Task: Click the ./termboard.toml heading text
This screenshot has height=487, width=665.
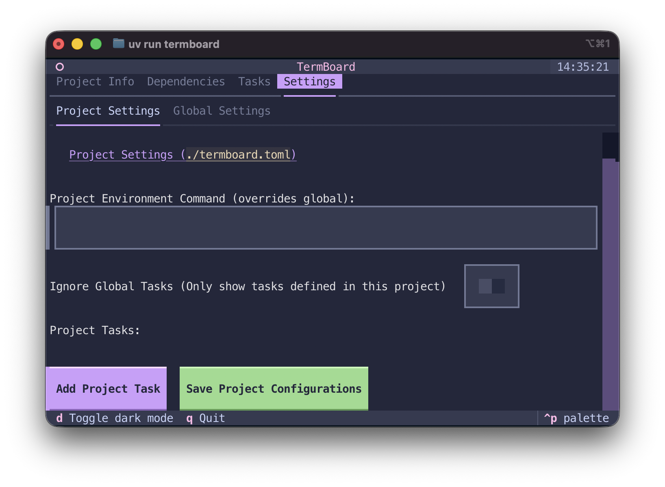Action: pos(238,154)
